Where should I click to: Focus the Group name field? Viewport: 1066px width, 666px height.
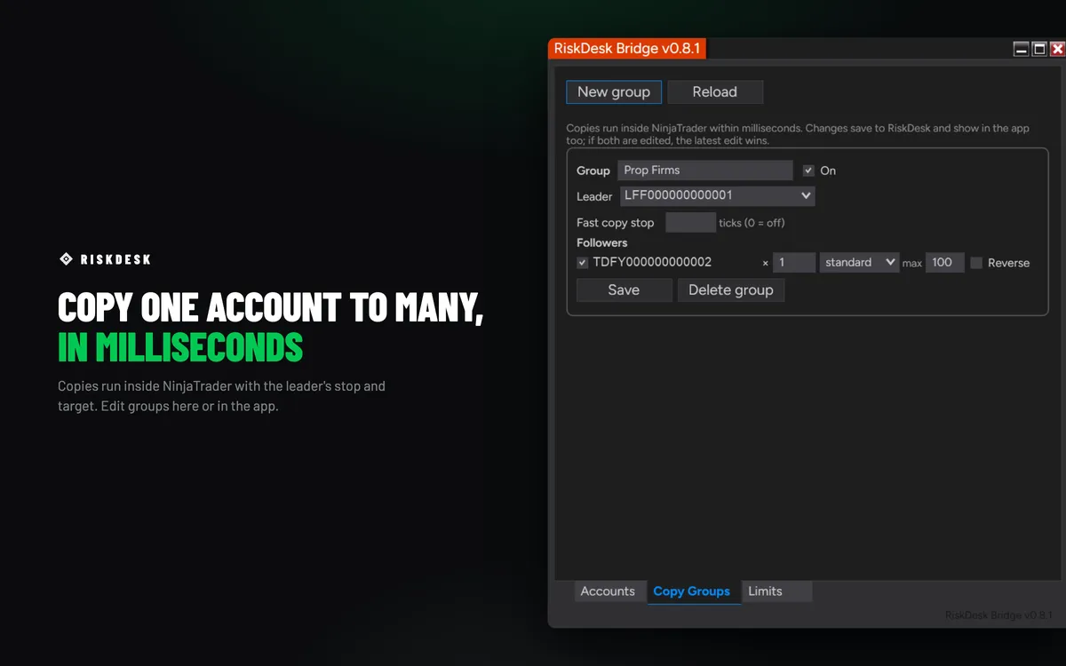pyautogui.click(x=705, y=170)
